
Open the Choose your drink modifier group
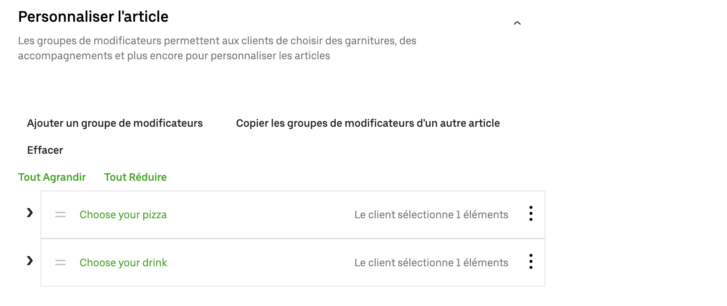123,262
